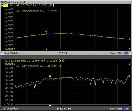Viewport: 132px width, 111px height.
Task: Click the SWR reference level arrow at 1.000
Action: pos(14,49)
